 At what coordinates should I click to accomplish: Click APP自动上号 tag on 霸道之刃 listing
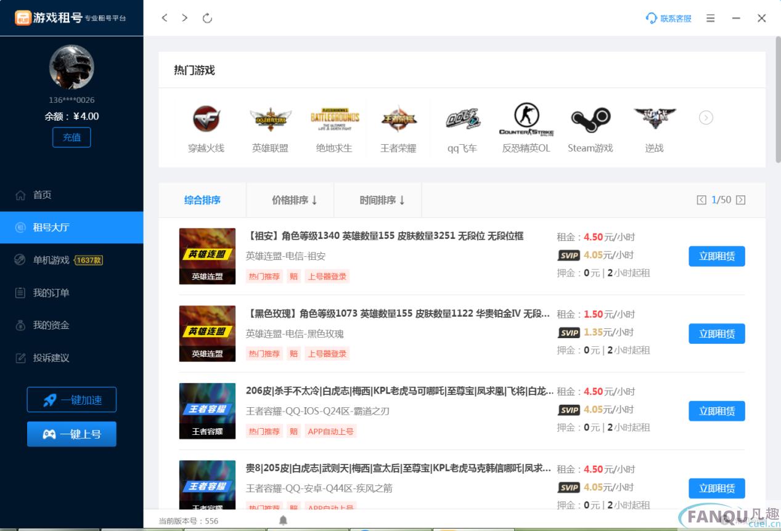click(x=330, y=431)
